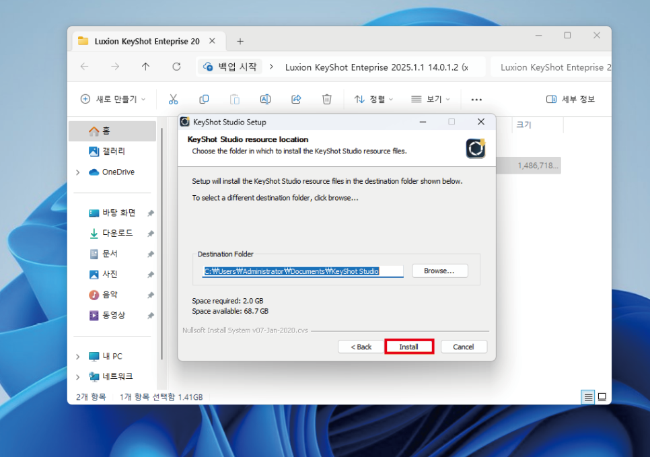Click the Explorer sidebar scrollbar
The image size is (650, 457).
[x=161, y=244]
